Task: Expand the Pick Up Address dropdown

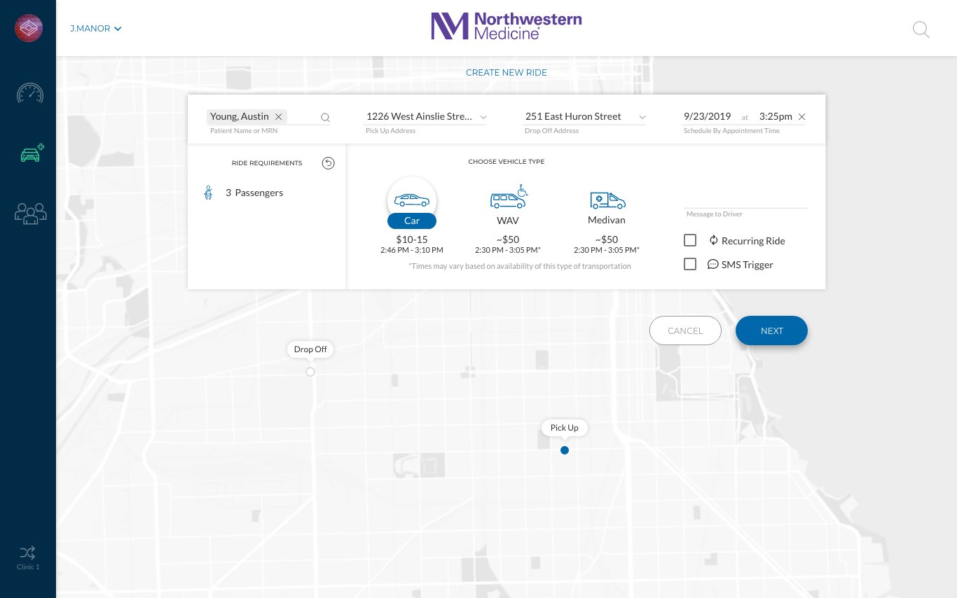Action: point(483,117)
